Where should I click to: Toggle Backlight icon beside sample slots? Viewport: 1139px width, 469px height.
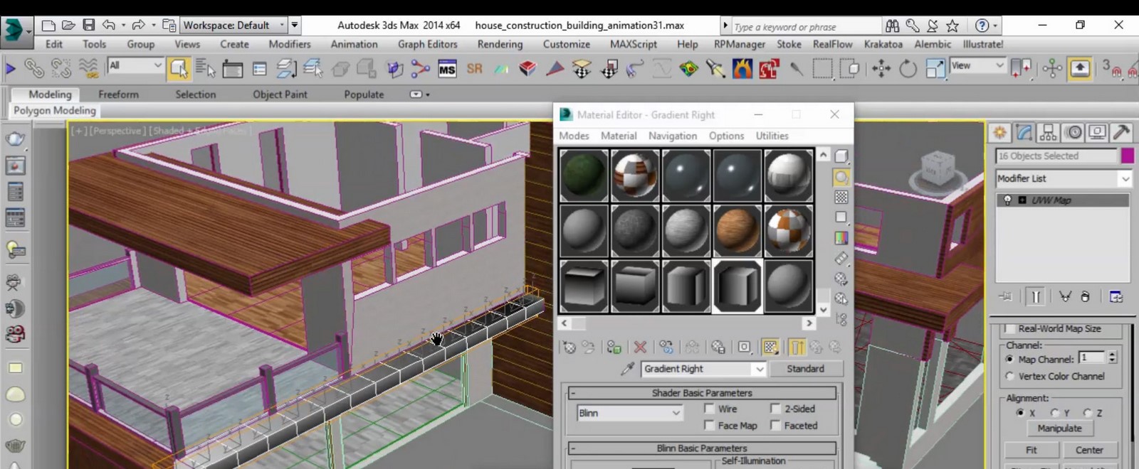pyautogui.click(x=841, y=177)
